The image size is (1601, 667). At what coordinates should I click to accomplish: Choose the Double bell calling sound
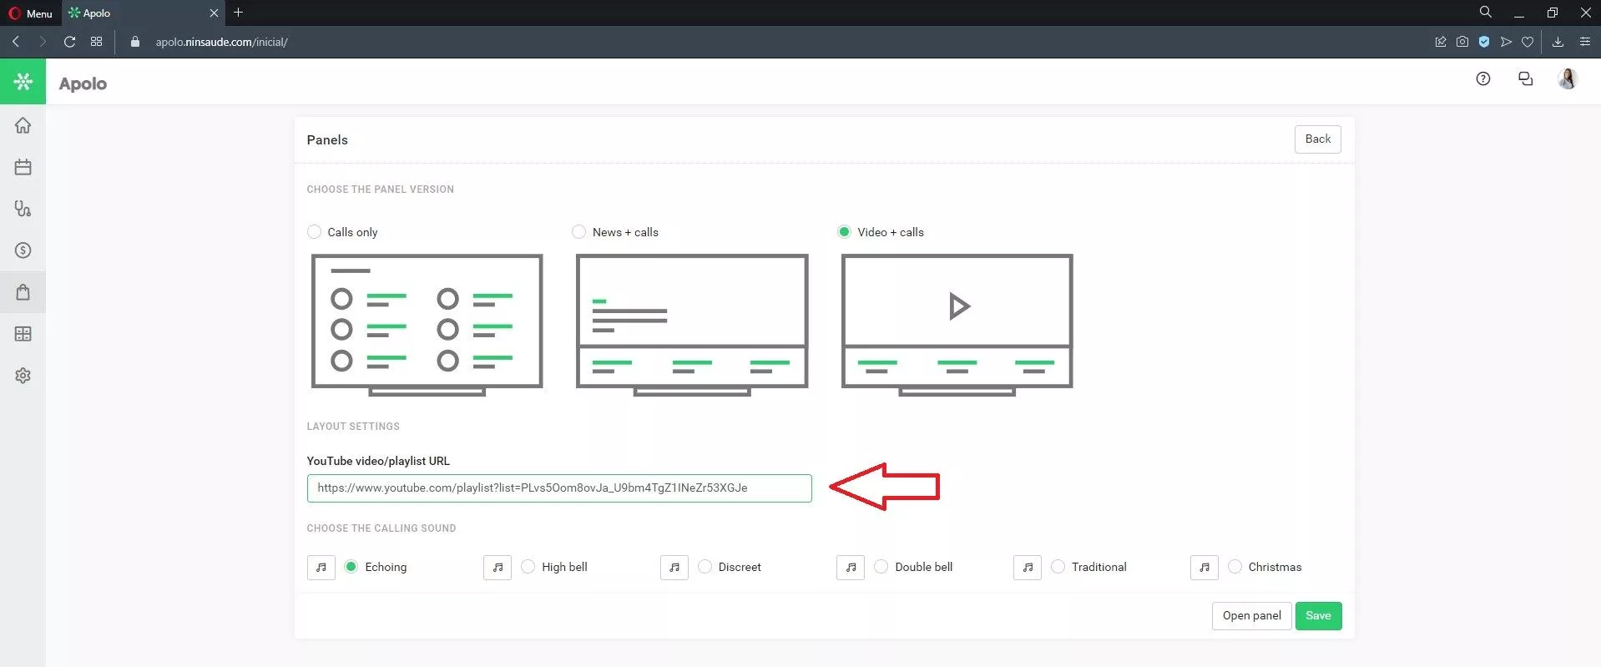point(881,567)
